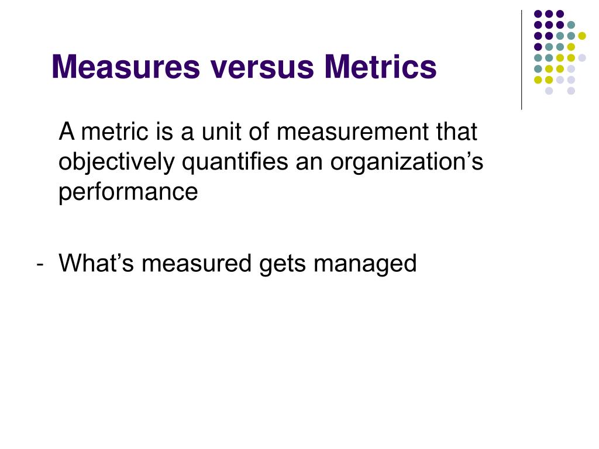The image size is (599, 449).
Task: Click the thin vertical line beside the dots
Action: 521,60
